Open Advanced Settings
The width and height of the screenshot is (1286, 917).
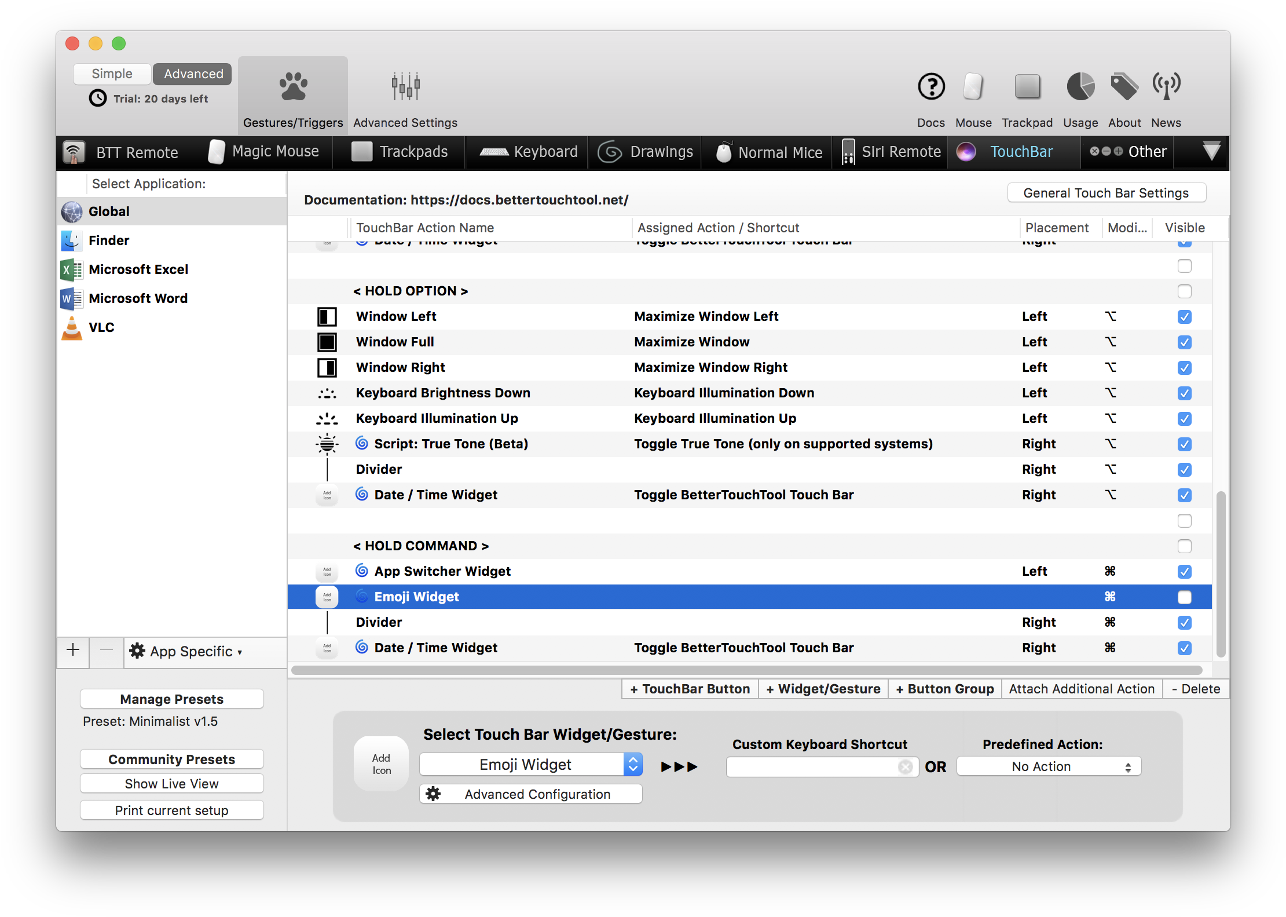(x=404, y=96)
